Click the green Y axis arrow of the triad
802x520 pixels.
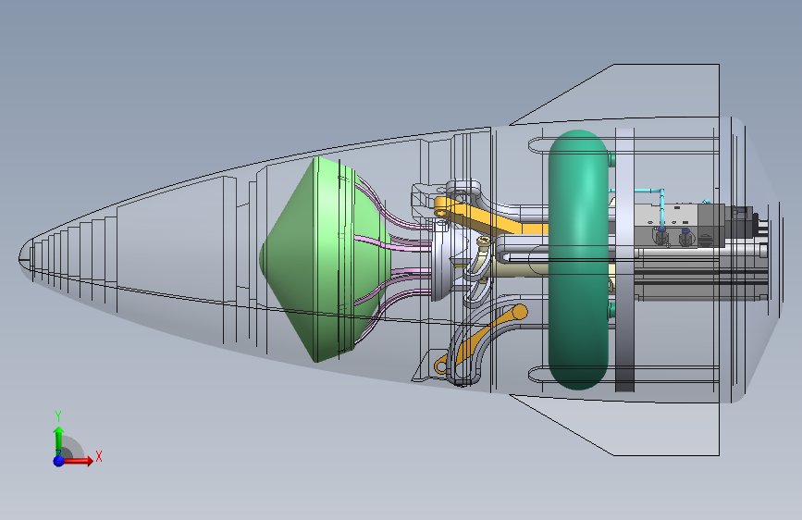tap(59, 440)
